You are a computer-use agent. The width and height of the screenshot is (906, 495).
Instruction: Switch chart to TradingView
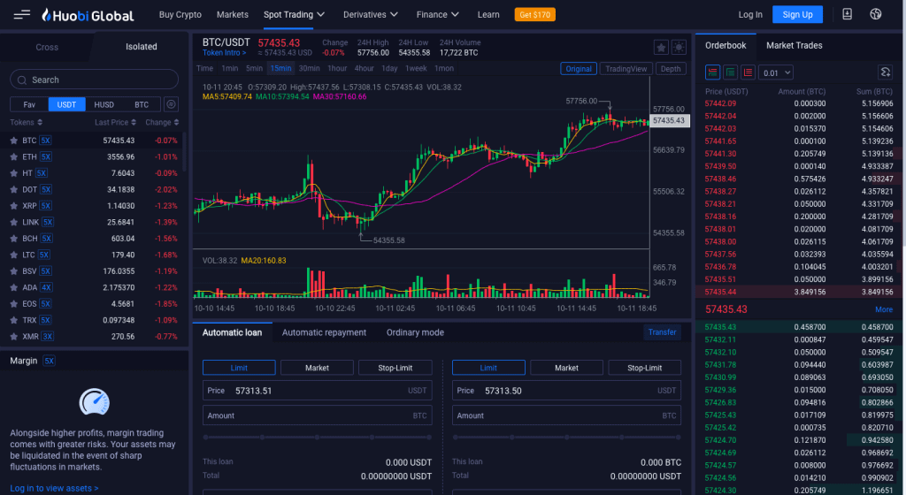(626, 69)
